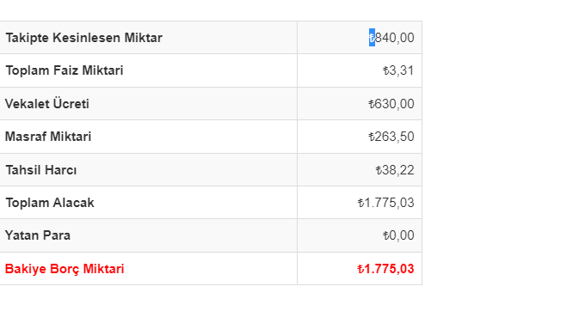Select the red ₺1.775,03 balance value
Viewport: 579px width, 311px height.
click(386, 269)
